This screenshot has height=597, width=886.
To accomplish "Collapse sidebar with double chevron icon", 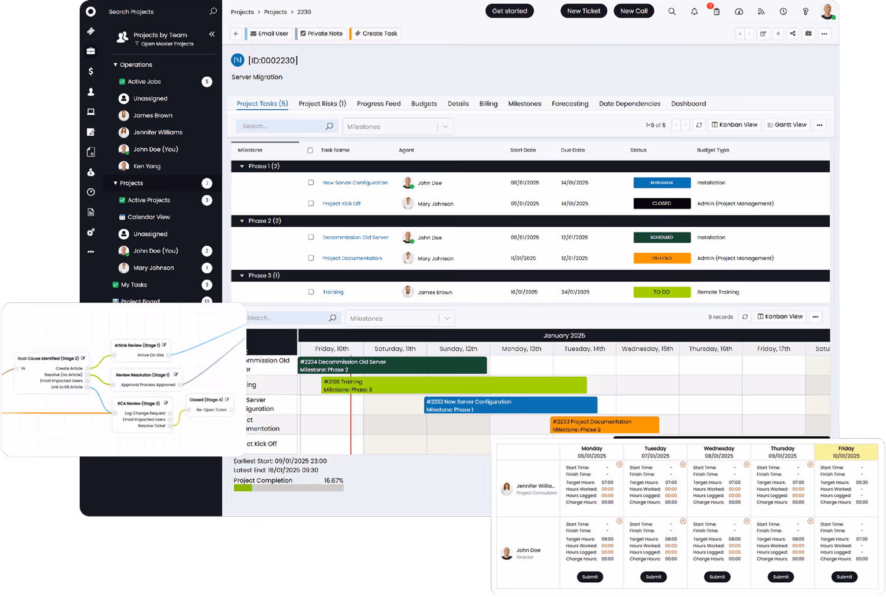I will tap(211, 34).
